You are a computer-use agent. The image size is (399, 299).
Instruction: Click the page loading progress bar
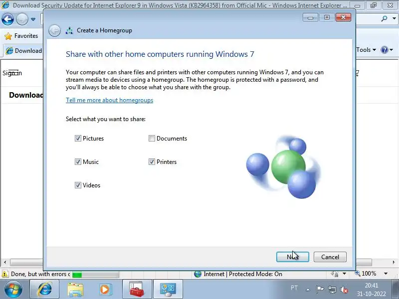95,275
